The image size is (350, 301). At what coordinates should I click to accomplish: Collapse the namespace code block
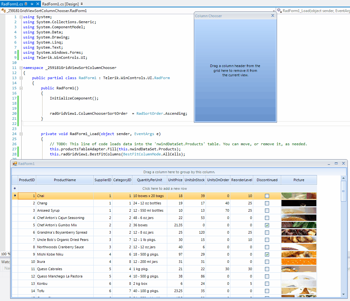21,68
